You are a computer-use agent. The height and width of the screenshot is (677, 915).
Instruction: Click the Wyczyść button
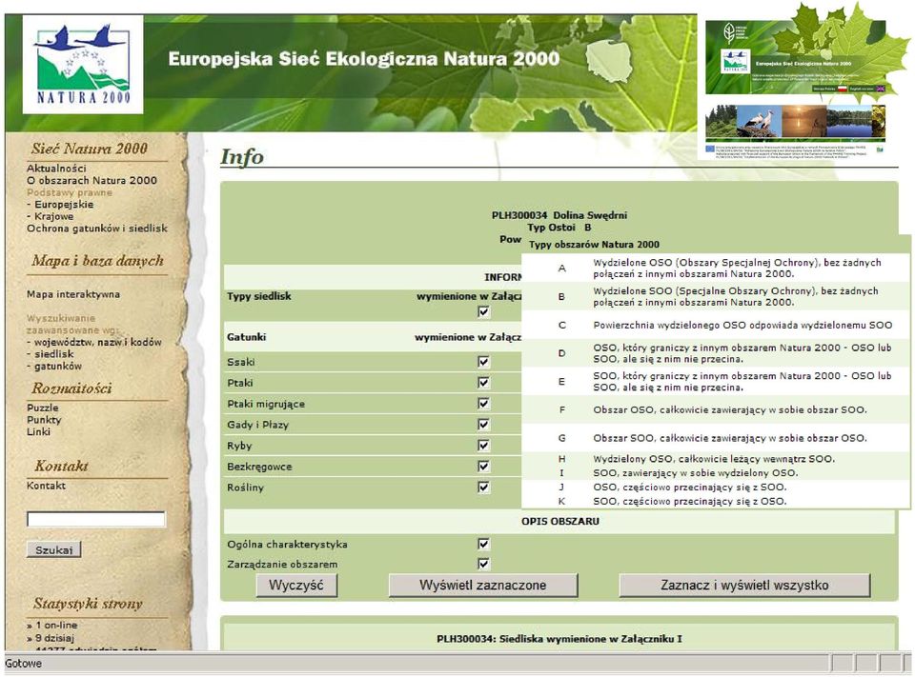pyautogui.click(x=296, y=585)
